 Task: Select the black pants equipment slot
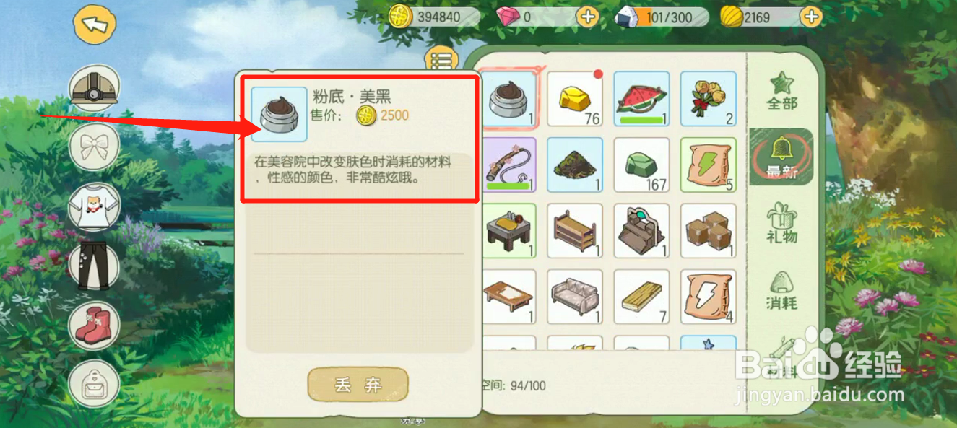[94, 266]
